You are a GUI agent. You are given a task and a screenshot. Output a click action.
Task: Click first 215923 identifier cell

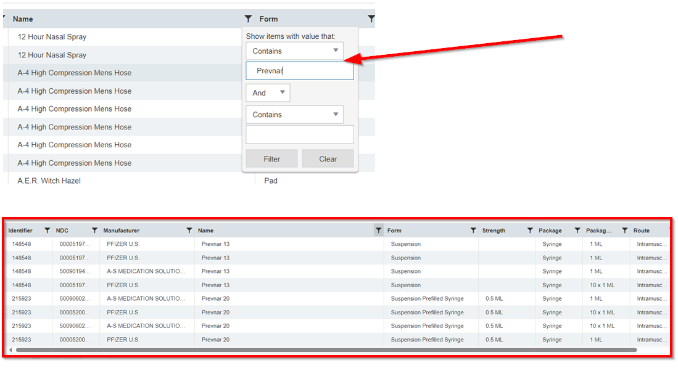click(x=21, y=298)
